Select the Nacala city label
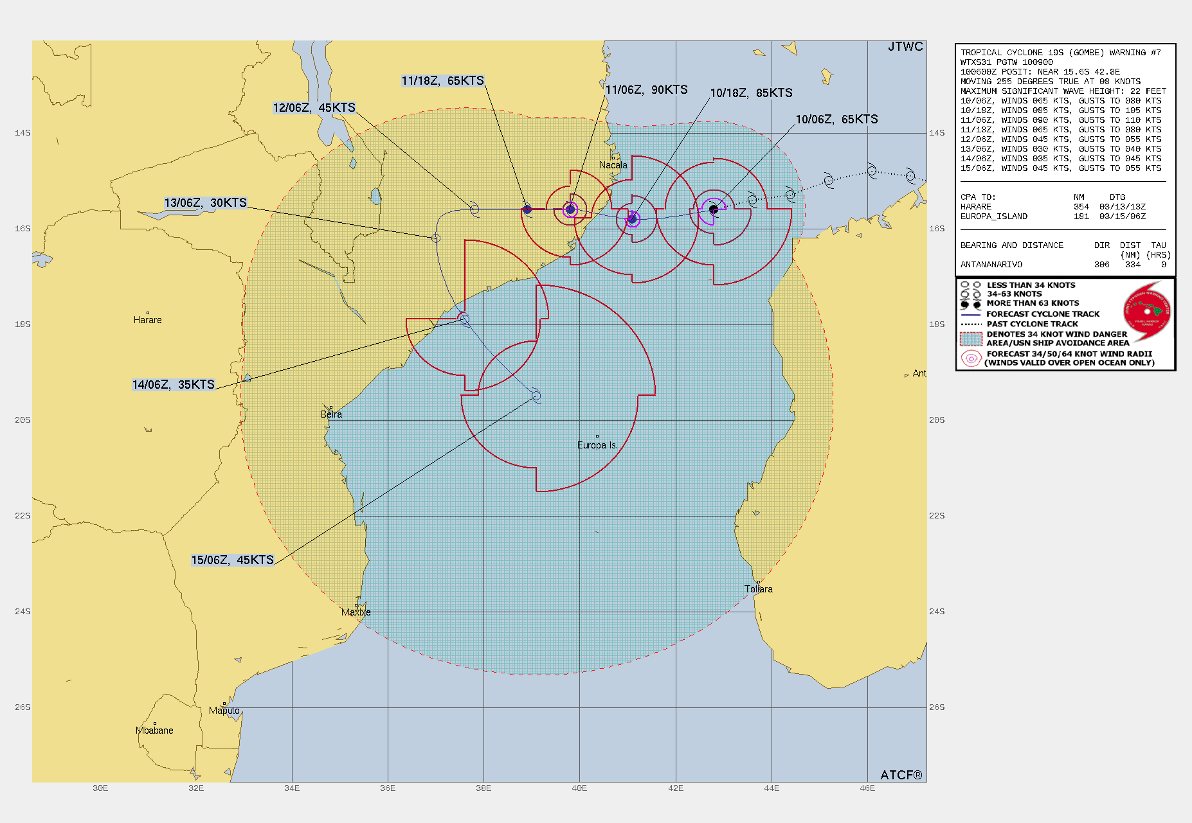Screen dimensions: 1192x823 [x=613, y=165]
